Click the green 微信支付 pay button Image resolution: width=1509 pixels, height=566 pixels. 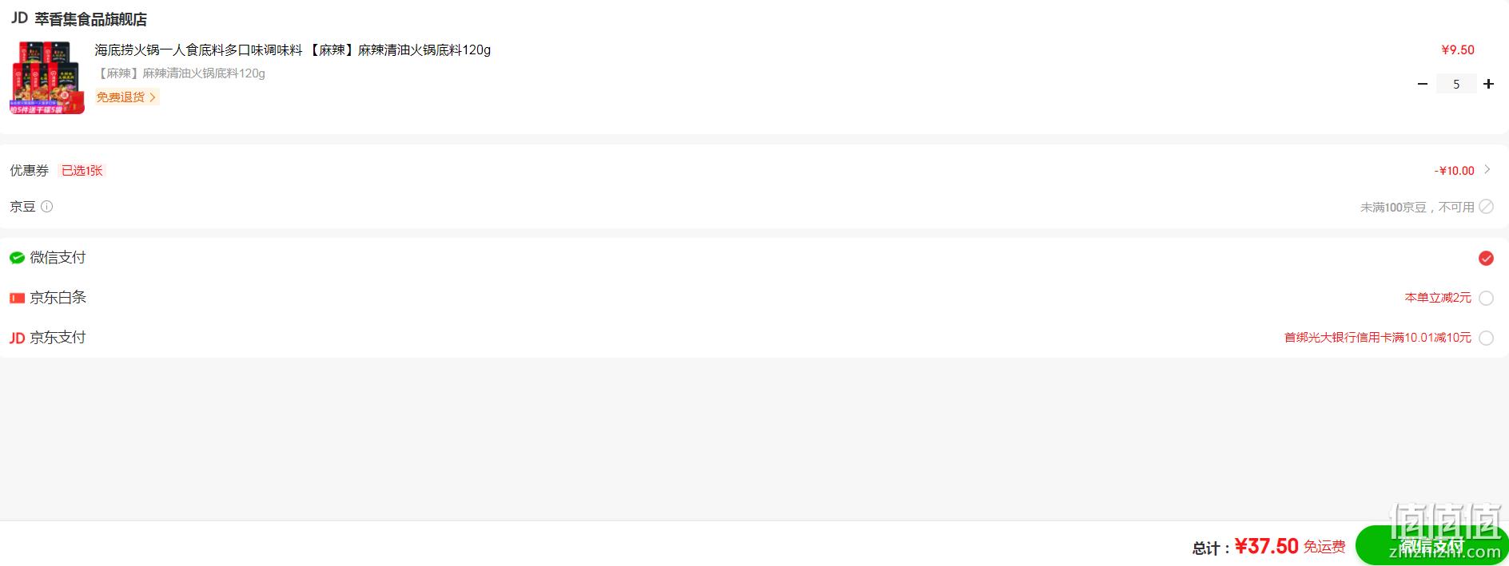pos(1432,546)
